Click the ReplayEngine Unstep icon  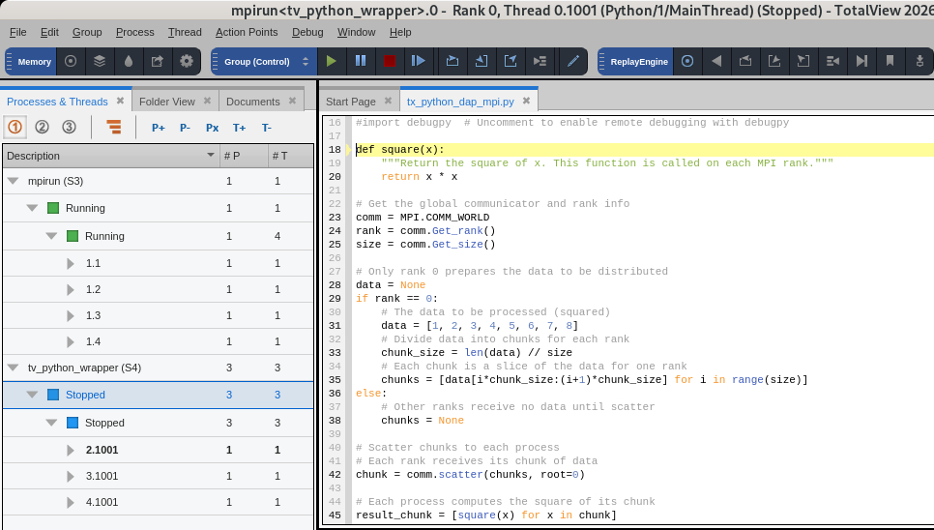click(x=774, y=61)
